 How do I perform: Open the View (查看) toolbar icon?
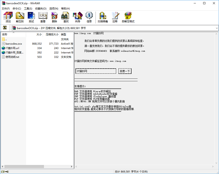pyautogui.click(x=43, y=17)
